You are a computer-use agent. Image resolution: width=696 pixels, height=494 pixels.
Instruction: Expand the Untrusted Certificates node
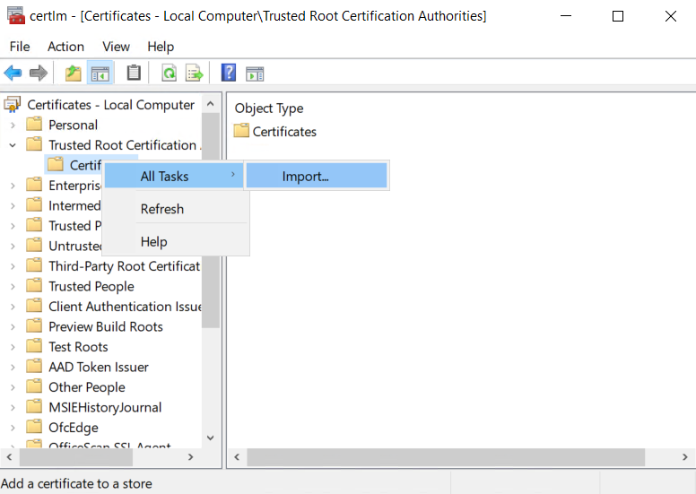click(x=13, y=247)
